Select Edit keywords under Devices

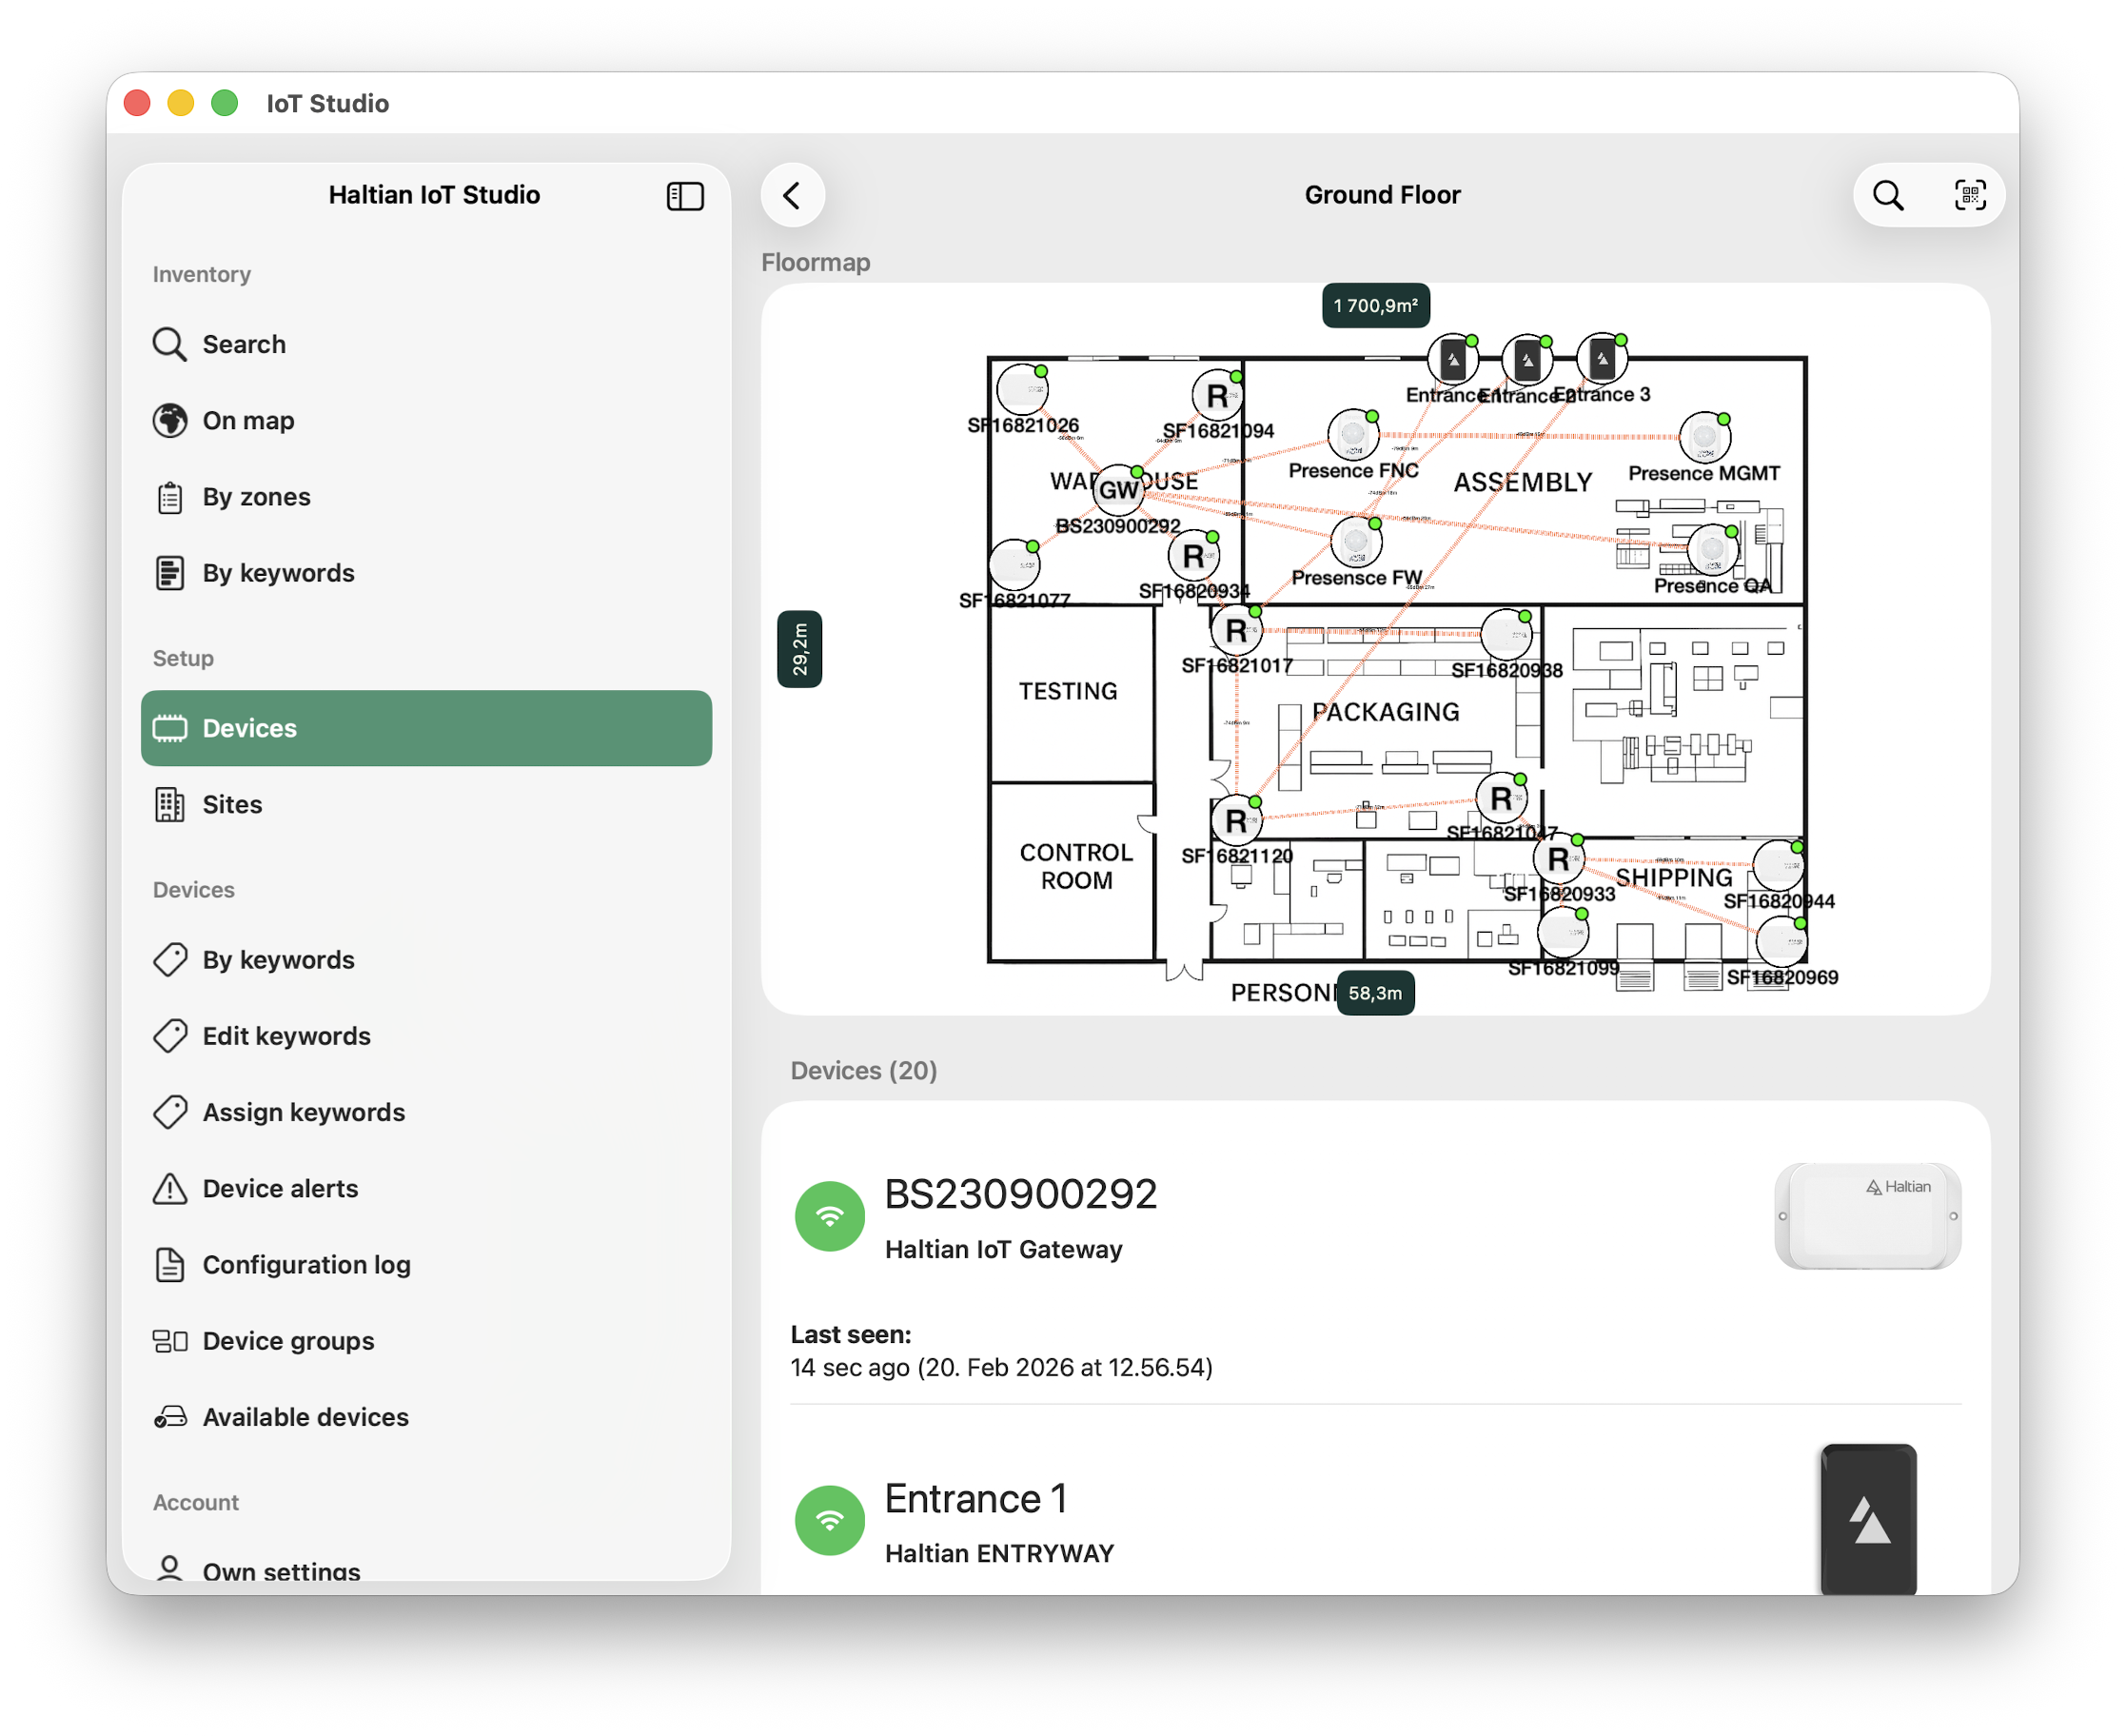point(286,1036)
